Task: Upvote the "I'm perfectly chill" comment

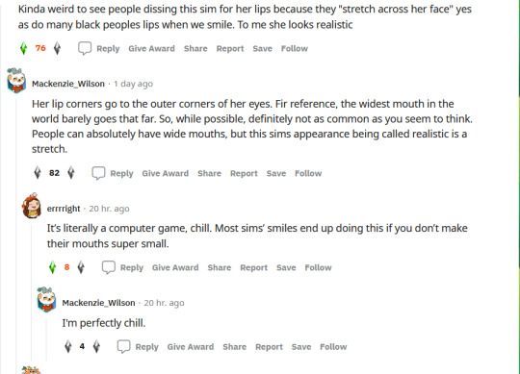Action: tap(68, 346)
